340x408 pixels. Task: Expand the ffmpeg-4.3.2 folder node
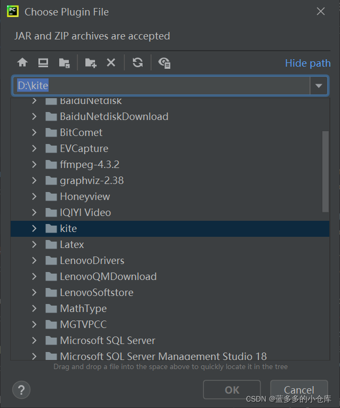point(34,164)
